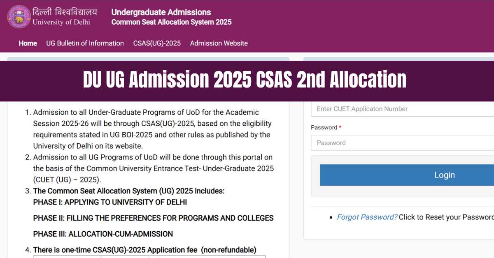The image size is (494, 258).
Task: Open UG Bulletin of Information
Action: coord(85,43)
